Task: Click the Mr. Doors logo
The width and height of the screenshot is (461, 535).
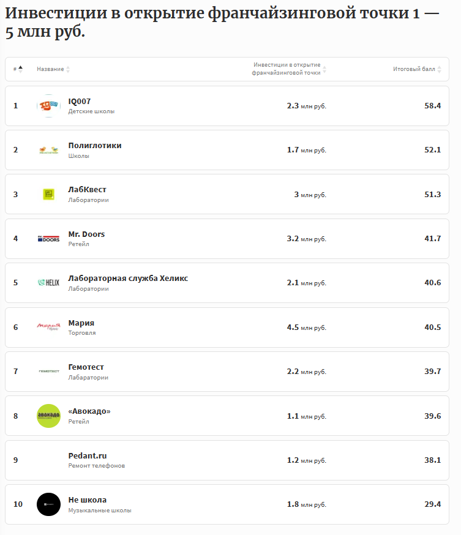Action: click(48, 239)
